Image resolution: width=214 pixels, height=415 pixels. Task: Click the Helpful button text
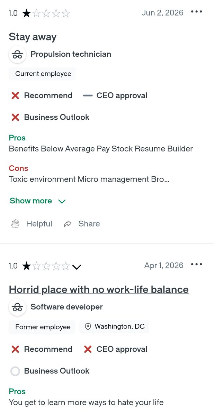tap(39, 224)
